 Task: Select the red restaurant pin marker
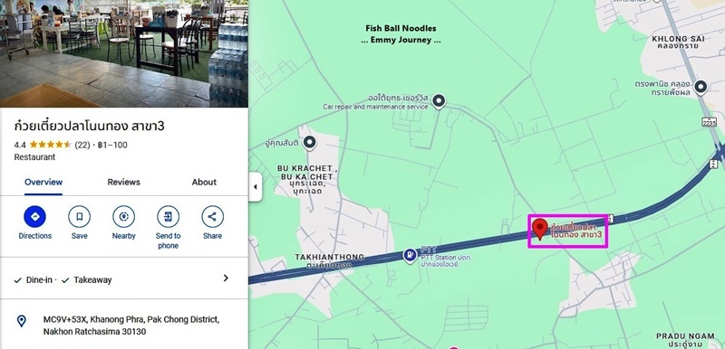[539, 229]
